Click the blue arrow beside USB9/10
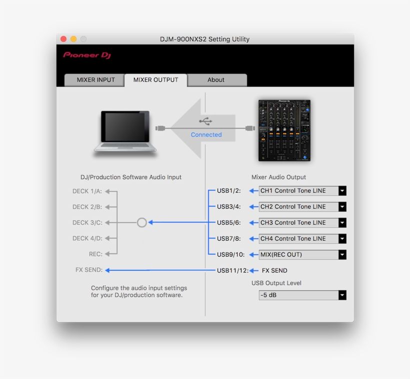The width and height of the screenshot is (410, 379). [253, 255]
